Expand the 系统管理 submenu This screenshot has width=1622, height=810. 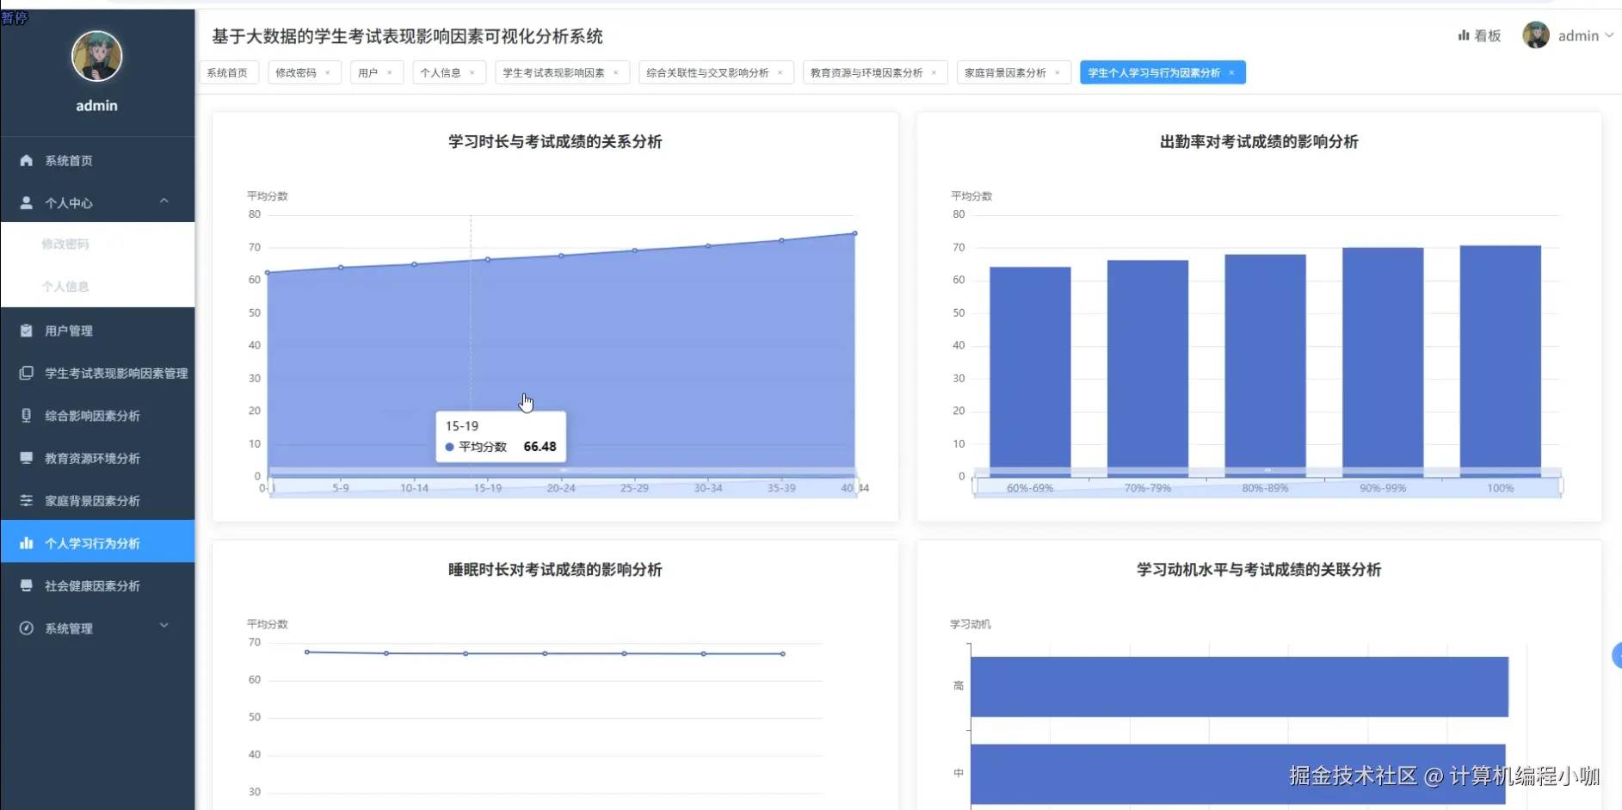click(163, 628)
